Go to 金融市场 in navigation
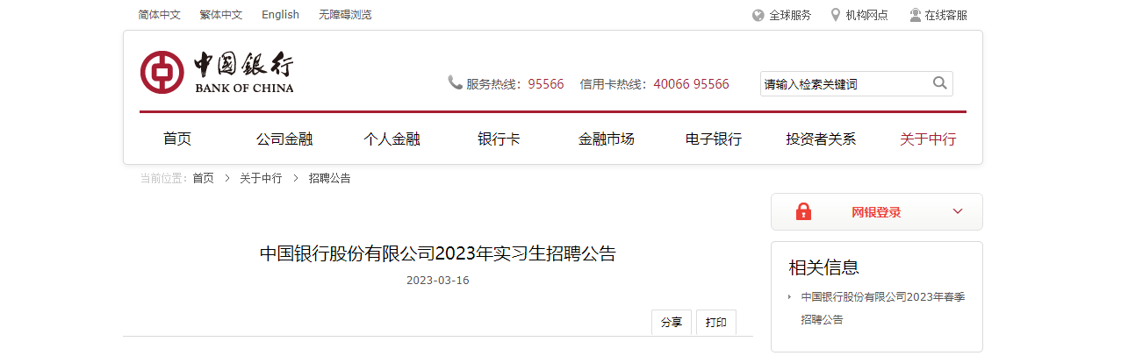This screenshot has width=1121, height=356. [607, 139]
